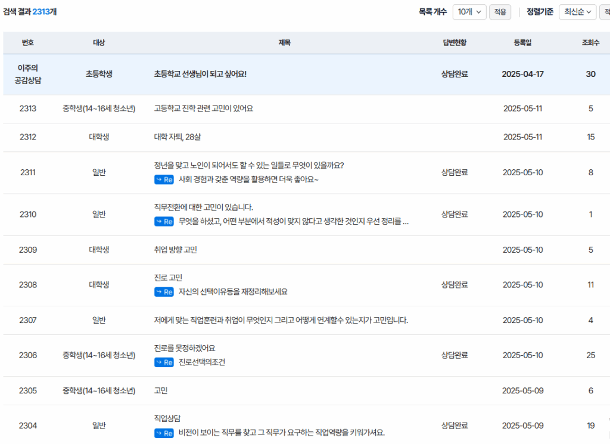610x444 pixels.
Task: Open post 고등학교 진학 관련 고민이 있어요
Action: (204, 108)
